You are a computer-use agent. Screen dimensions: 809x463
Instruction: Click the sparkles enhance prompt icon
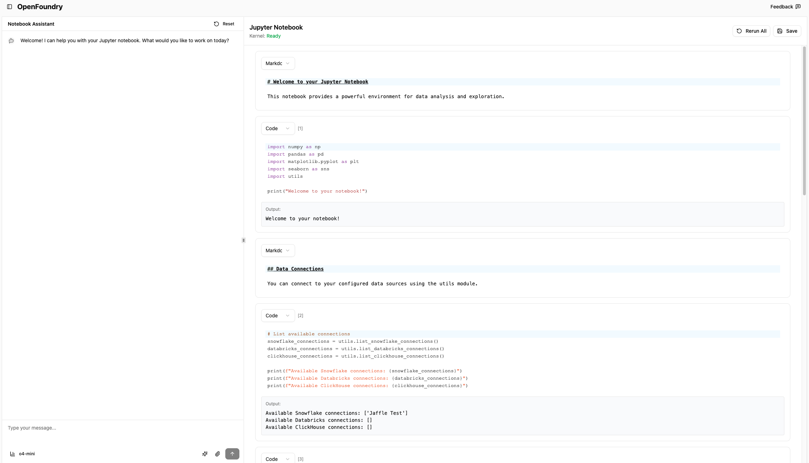tap(205, 454)
